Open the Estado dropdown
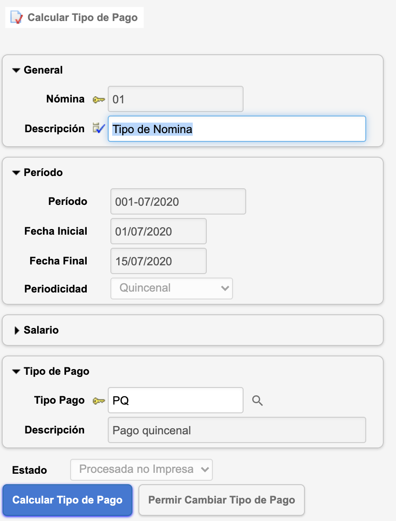 [x=141, y=470]
